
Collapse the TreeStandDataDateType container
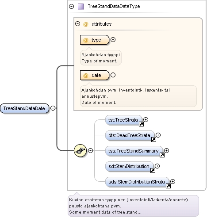72,7
